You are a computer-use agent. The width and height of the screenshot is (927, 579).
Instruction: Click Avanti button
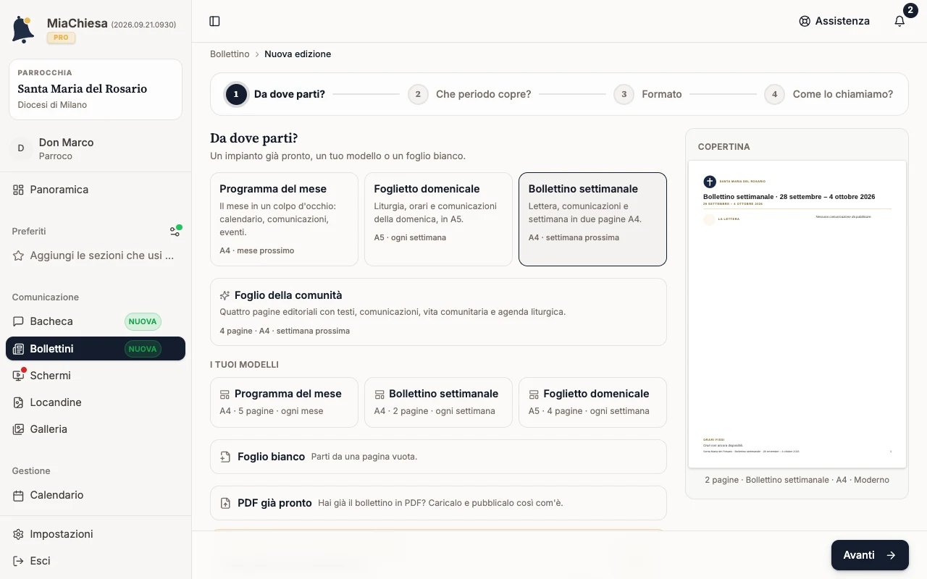pyautogui.click(x=870, y=555)
